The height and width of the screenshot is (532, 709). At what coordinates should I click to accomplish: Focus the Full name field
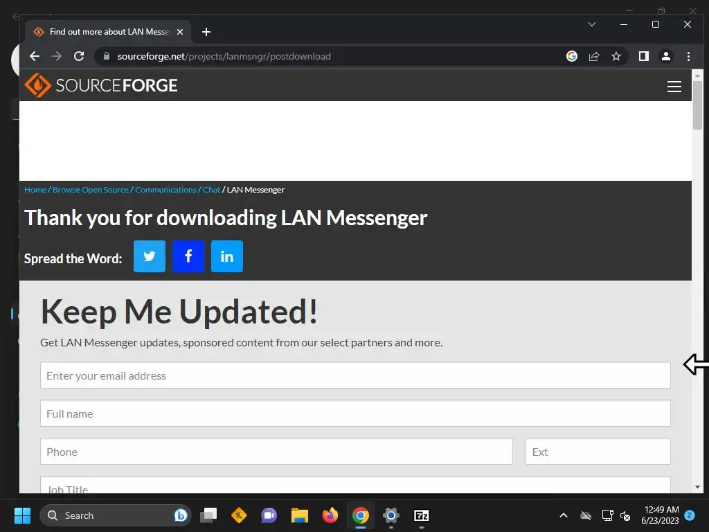point(355,414)
